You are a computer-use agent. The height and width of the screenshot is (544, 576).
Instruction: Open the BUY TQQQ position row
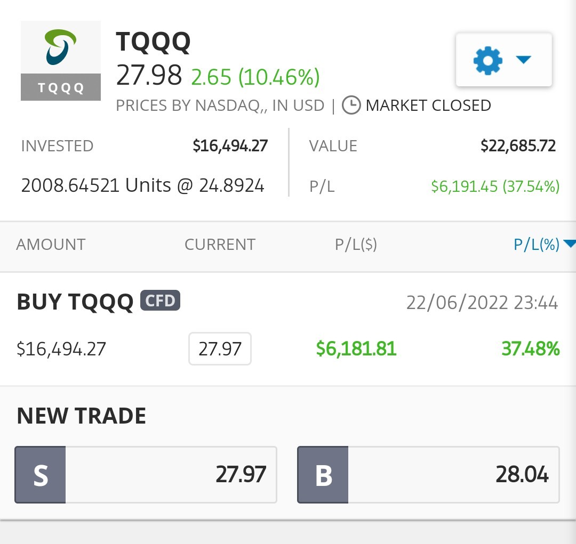click(x=288, y=329)
